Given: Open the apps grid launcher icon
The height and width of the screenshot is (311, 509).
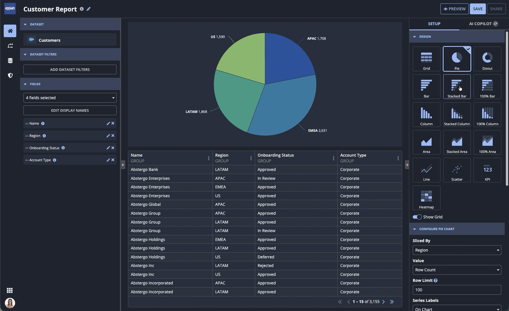Looking at the screenshot, I should [10, 290].
